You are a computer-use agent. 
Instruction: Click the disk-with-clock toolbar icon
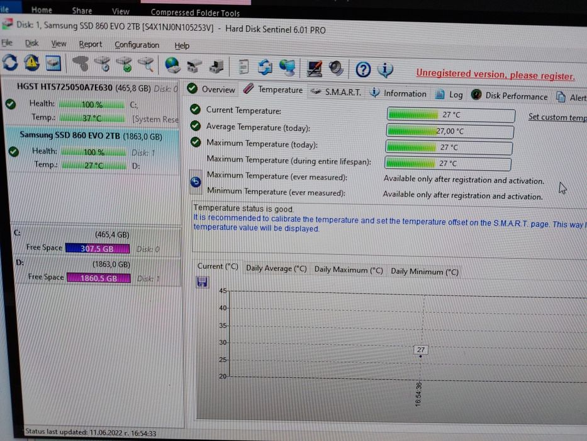(x=103, y=64)
